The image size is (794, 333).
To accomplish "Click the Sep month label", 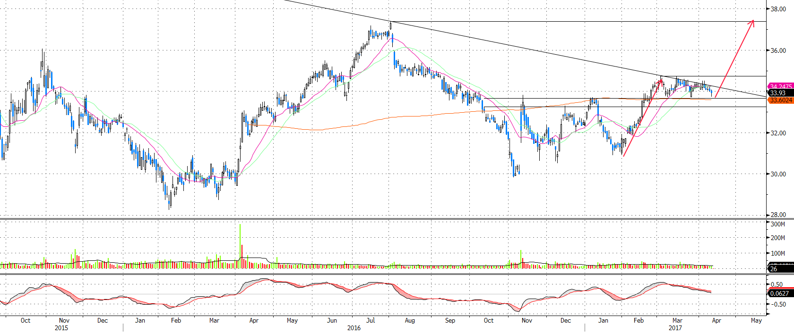I will [450, 320].
